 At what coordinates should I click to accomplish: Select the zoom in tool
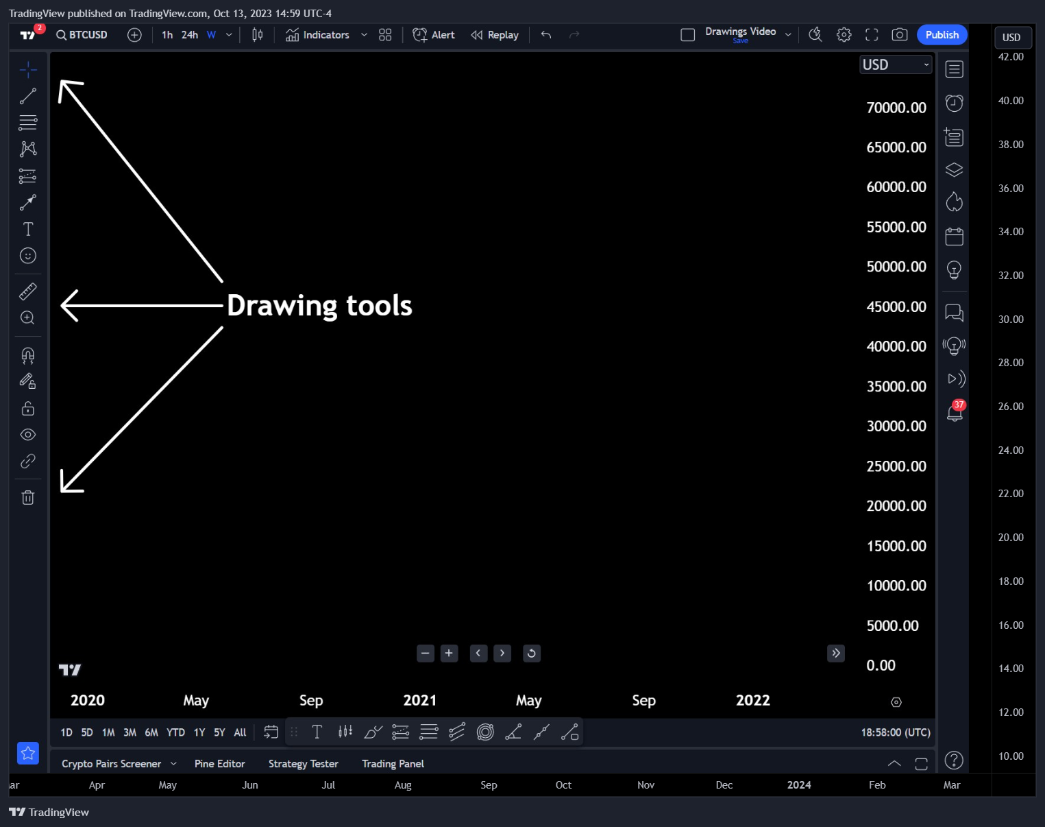coord(28,317)
